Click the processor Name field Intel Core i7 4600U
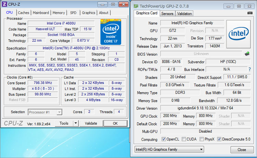This screenshot has height=158, width=257. coord(61,23)
